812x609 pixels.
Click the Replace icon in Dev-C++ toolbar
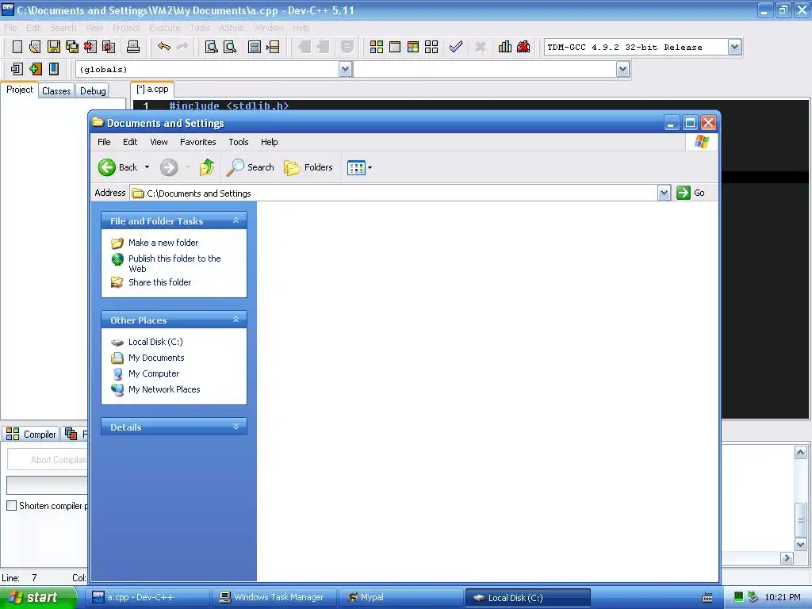pos(230,47)
